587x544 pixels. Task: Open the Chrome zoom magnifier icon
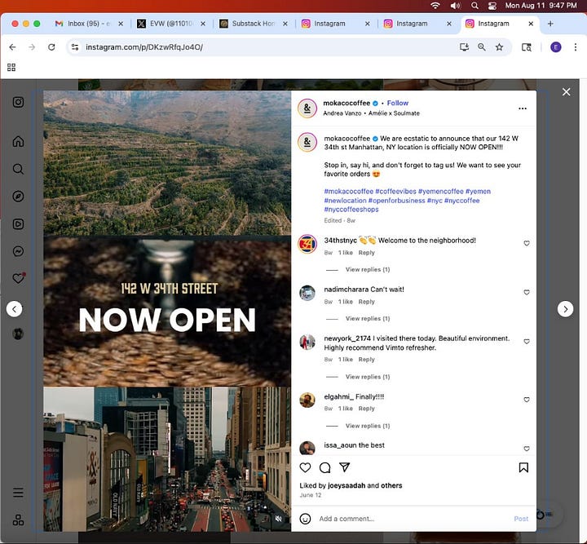[x=482, y=47]
